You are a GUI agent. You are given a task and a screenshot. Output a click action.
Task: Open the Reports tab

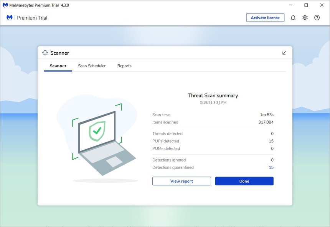(x=124, y=66)
